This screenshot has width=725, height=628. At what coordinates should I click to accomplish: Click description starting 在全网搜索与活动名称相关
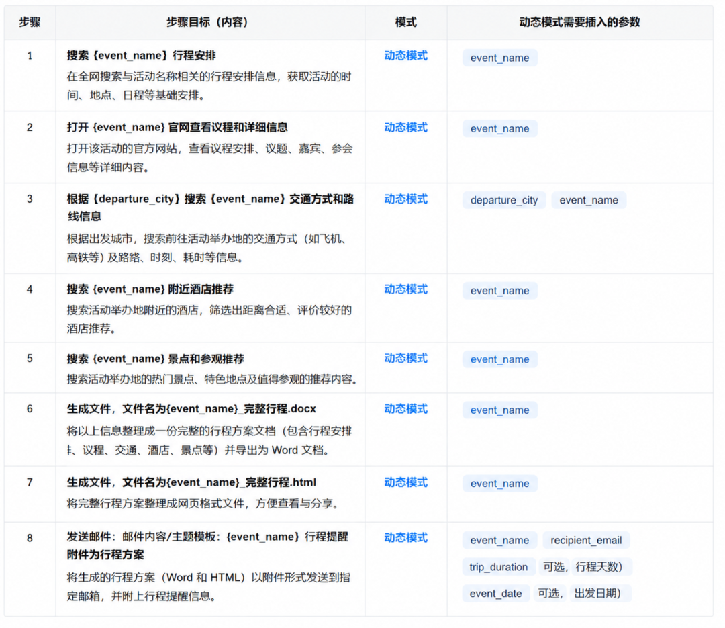[x=209, y=85]
